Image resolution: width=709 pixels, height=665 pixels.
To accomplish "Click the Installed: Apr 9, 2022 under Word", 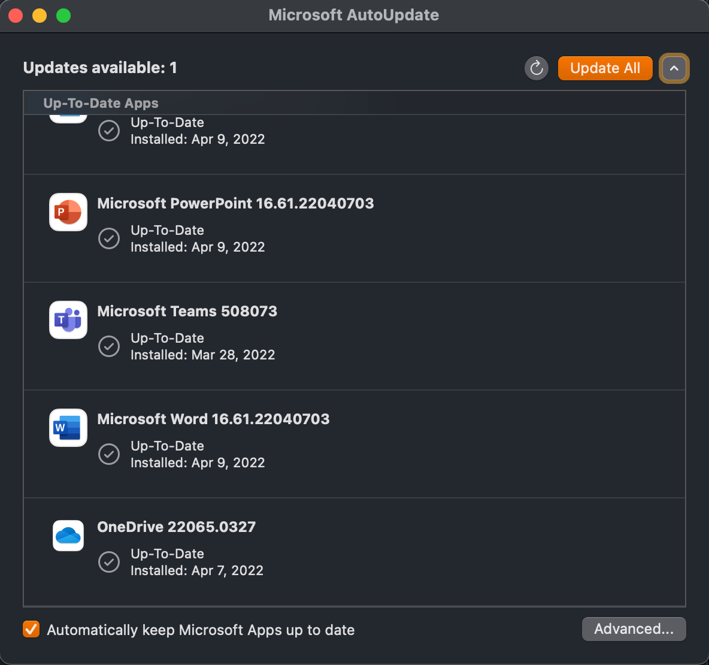I will pos(198,463).
